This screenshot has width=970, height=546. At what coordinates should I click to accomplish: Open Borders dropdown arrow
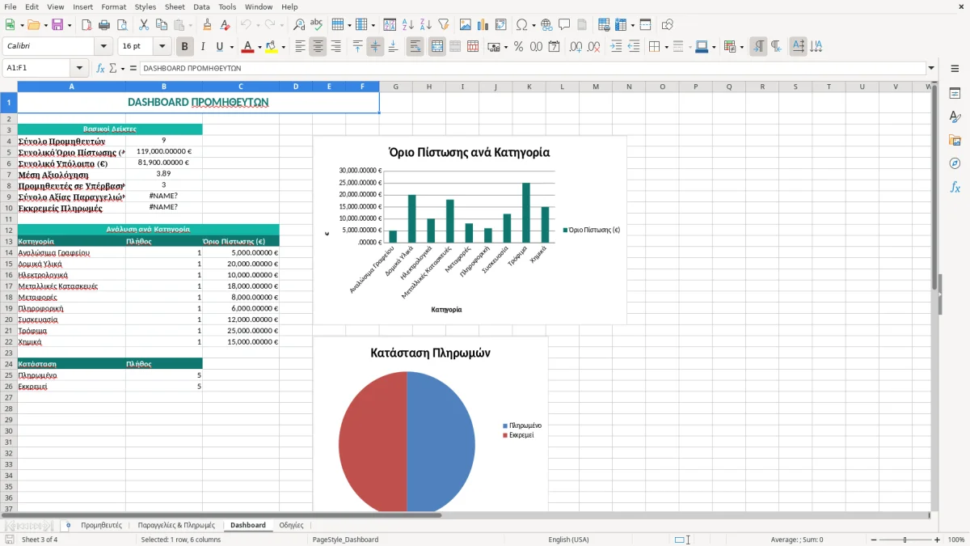[x=666, y=47]
